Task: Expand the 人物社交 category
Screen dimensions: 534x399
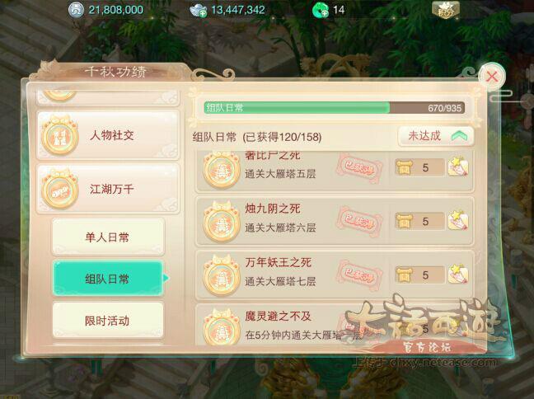Action: coord(108,135)
